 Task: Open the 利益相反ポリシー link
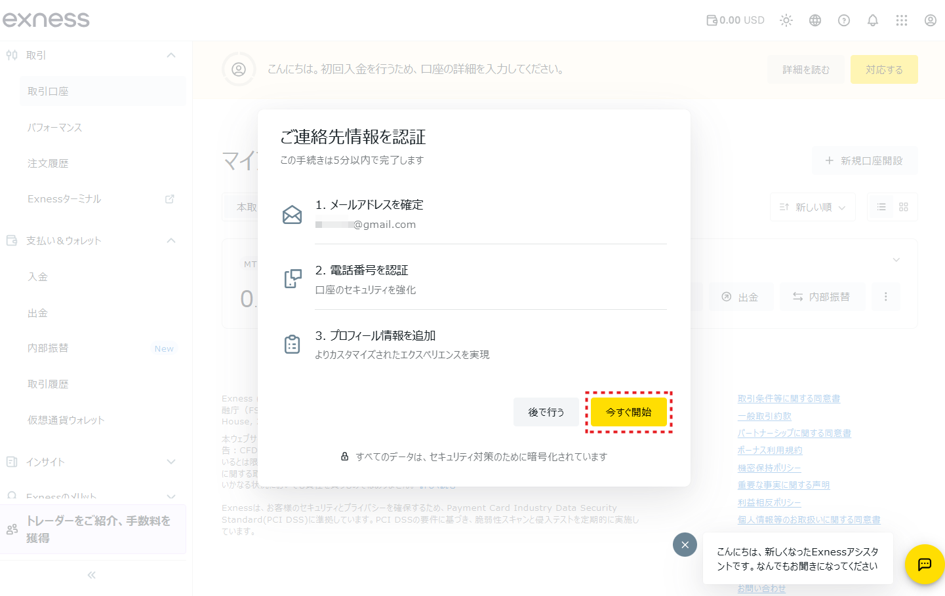(769, 502)
